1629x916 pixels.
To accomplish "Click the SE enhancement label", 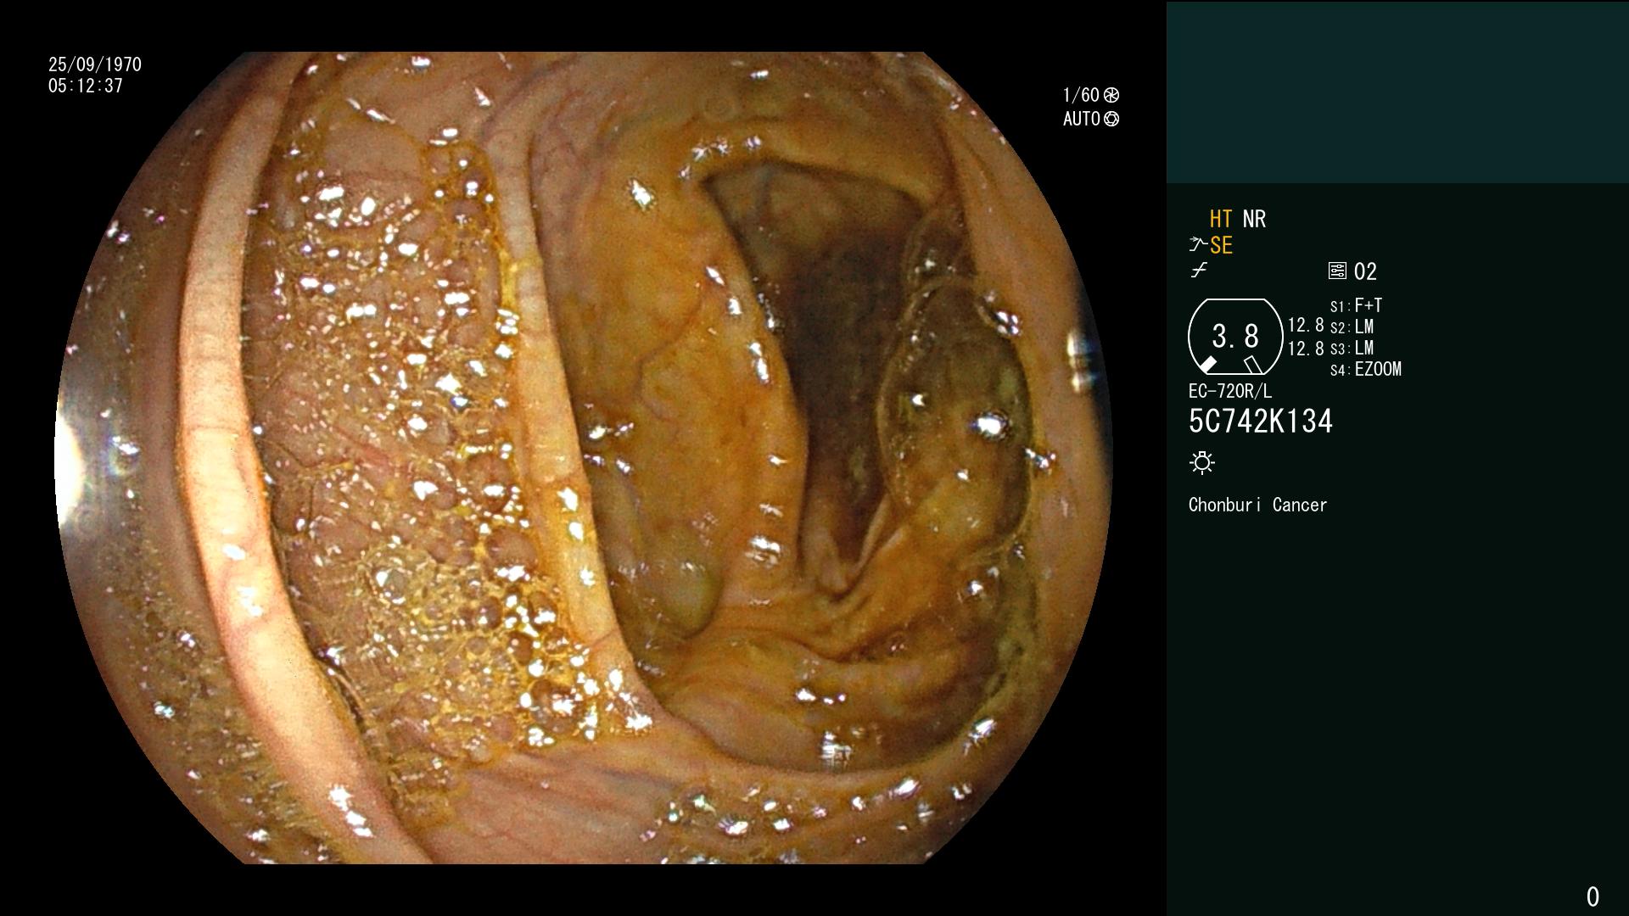I will (1221, 246).
